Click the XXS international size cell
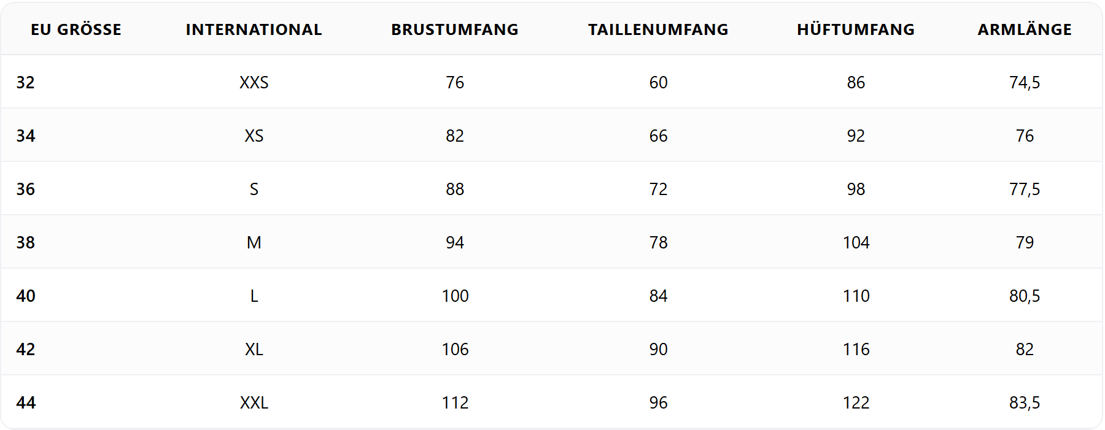This screenshot has width=1105, height=430. point(254,82)
